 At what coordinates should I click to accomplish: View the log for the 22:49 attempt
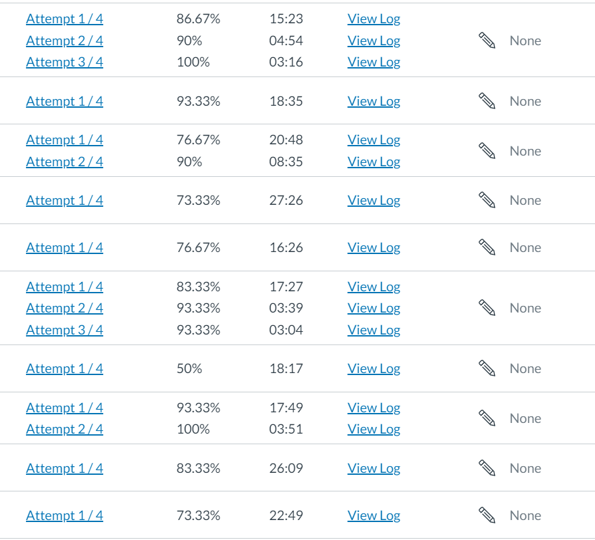click(374, 516)
